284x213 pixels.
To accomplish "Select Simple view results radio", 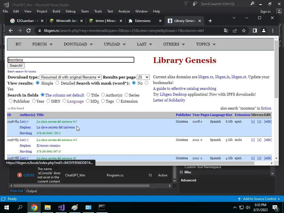I will click(x=37, y=83).
